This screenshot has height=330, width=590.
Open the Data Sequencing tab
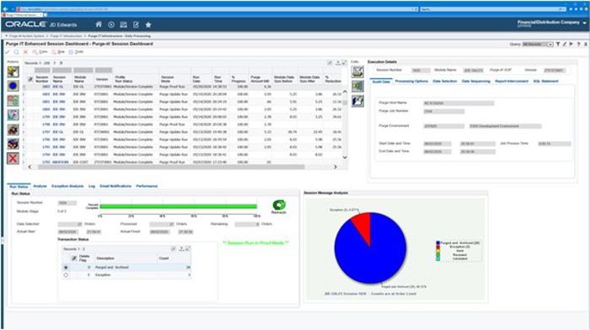click(475, 81)
